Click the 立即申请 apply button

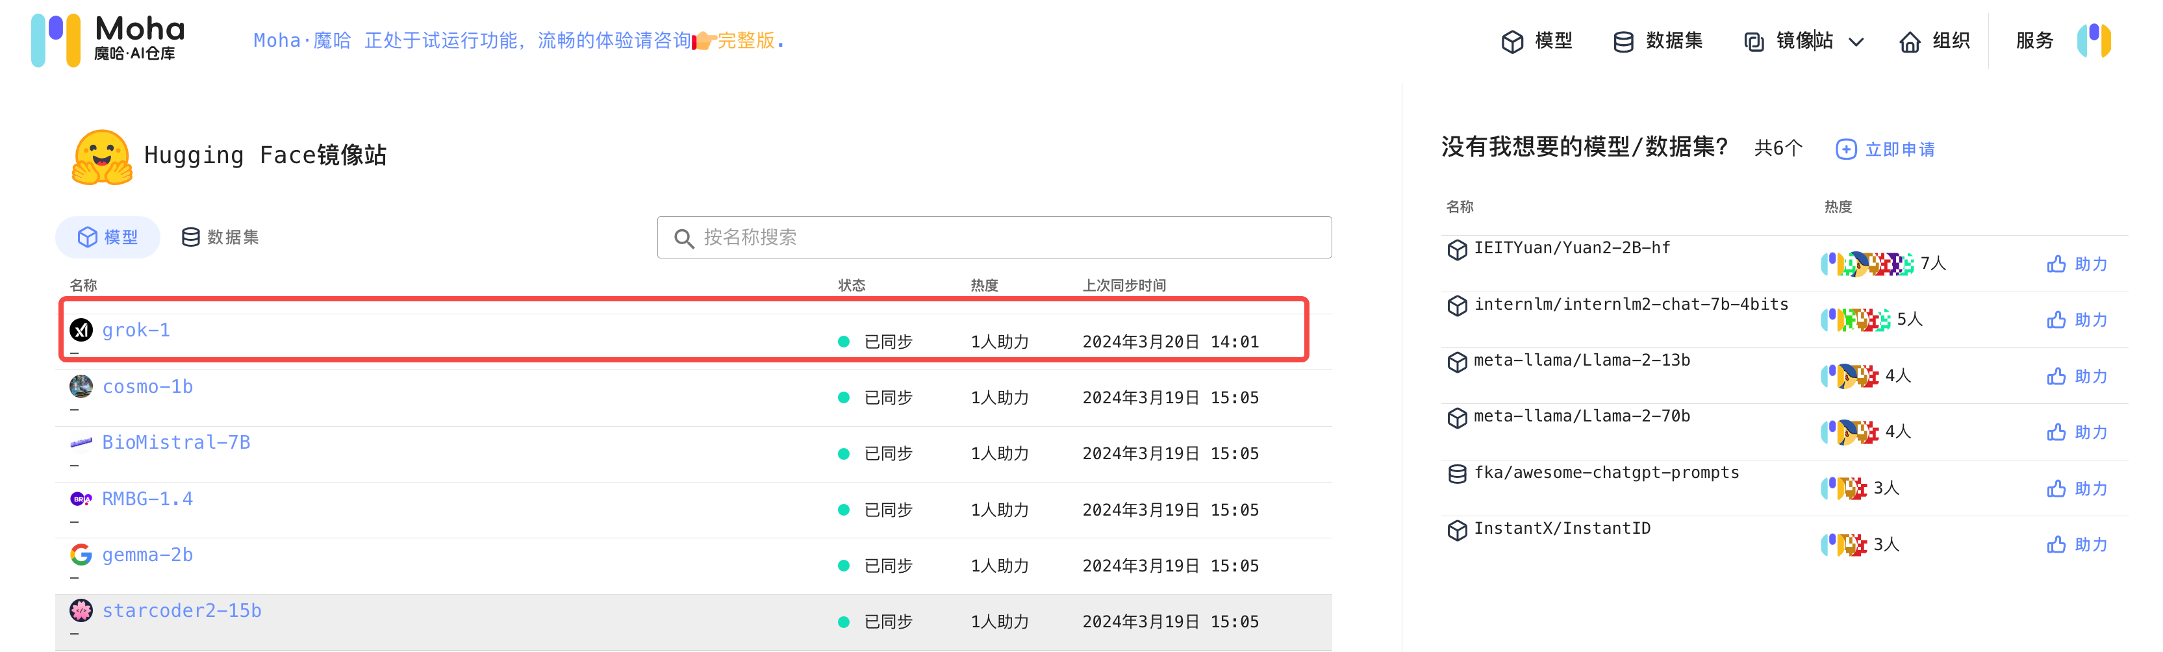pos(1886,149)
